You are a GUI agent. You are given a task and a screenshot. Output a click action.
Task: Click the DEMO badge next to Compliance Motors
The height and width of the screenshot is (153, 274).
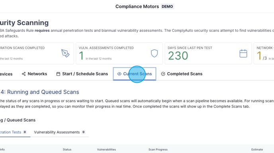point(167,7)
